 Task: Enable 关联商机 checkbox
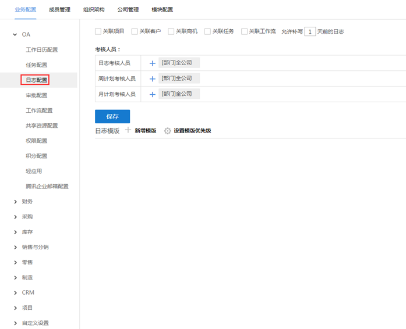(171, 31)
